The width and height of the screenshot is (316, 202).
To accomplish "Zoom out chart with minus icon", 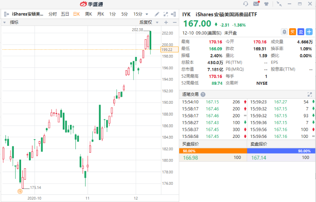I will click(x=175, y=22).
